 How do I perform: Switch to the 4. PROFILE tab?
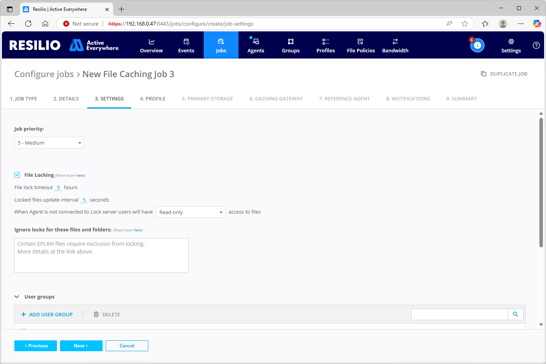pyautogui.click(x=153, y=98)
